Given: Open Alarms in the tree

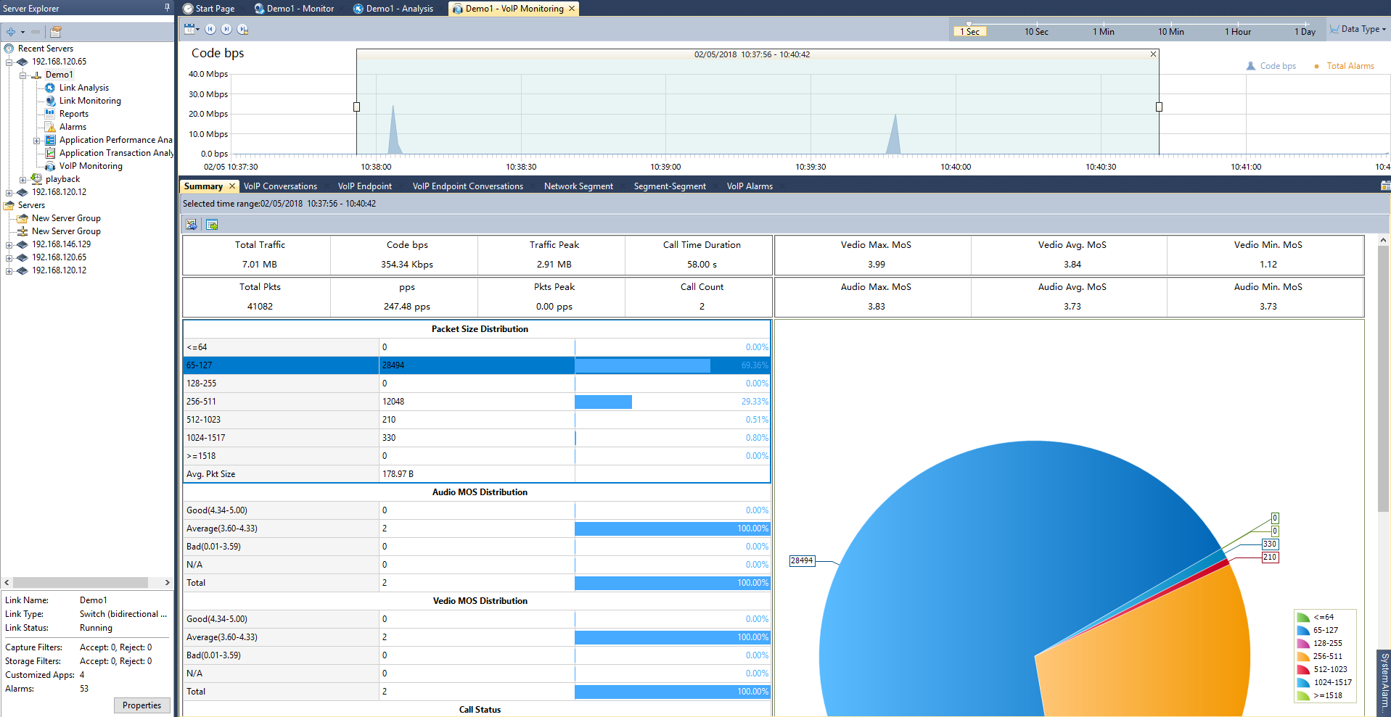Looking at the screenshot, I should tap(73, 127).
